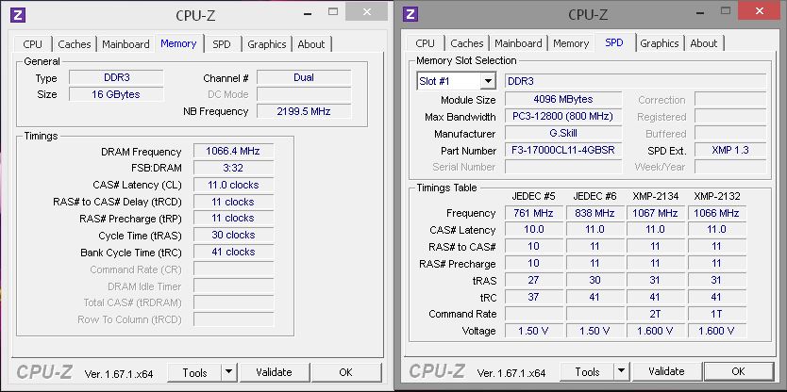Expand Tools dropdown arrow in right window
This screenshot has height=392, width=787.
tap(621, 371)
